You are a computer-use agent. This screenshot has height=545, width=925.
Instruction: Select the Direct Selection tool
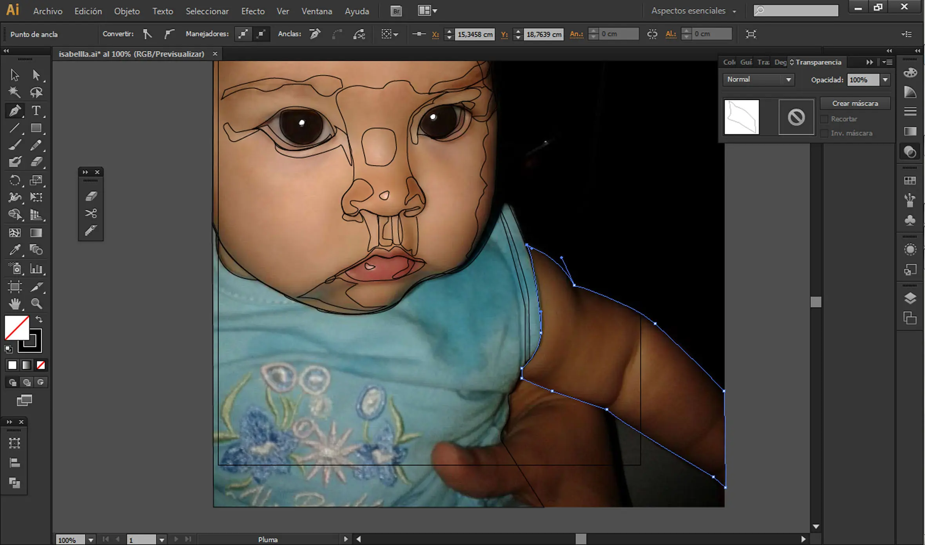click(x=36, y=74)
